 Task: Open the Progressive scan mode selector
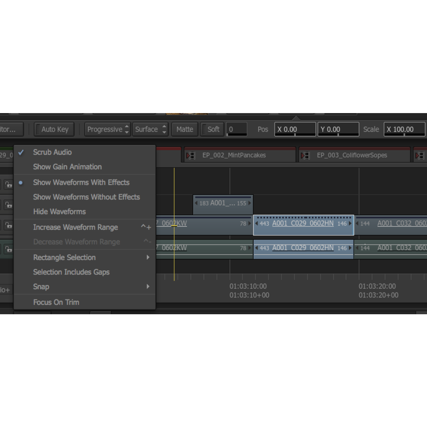pos(104,129)
